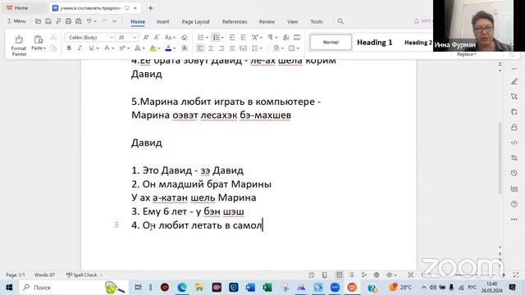Increase font size with the A+ icon
525x295 pixels.
[146, 38]
